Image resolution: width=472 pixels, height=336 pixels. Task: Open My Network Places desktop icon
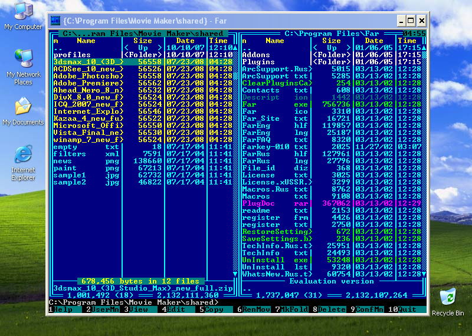click(24, 67)
